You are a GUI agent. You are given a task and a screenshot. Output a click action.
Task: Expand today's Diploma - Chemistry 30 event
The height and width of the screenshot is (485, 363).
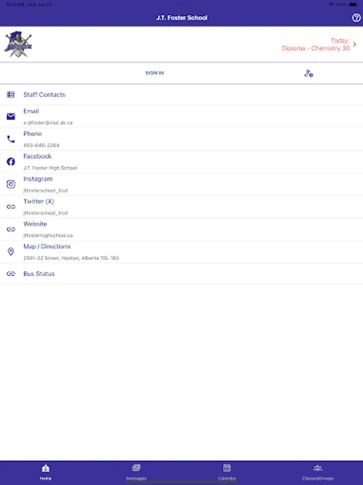pos(316,45)
